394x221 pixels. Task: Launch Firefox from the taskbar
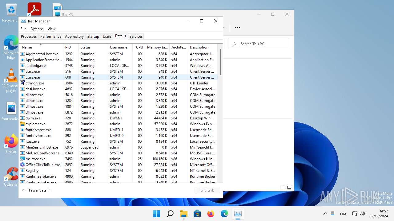pyautogui.click(x=211, y=214)
